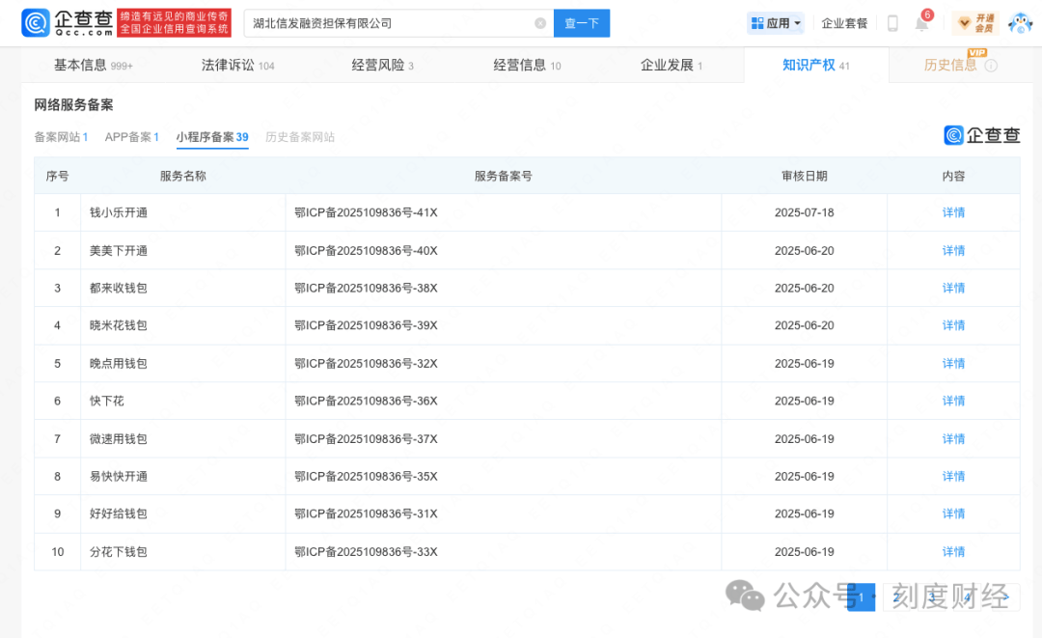
Task: Click the 查一下 search button
Action: point(582,22)
